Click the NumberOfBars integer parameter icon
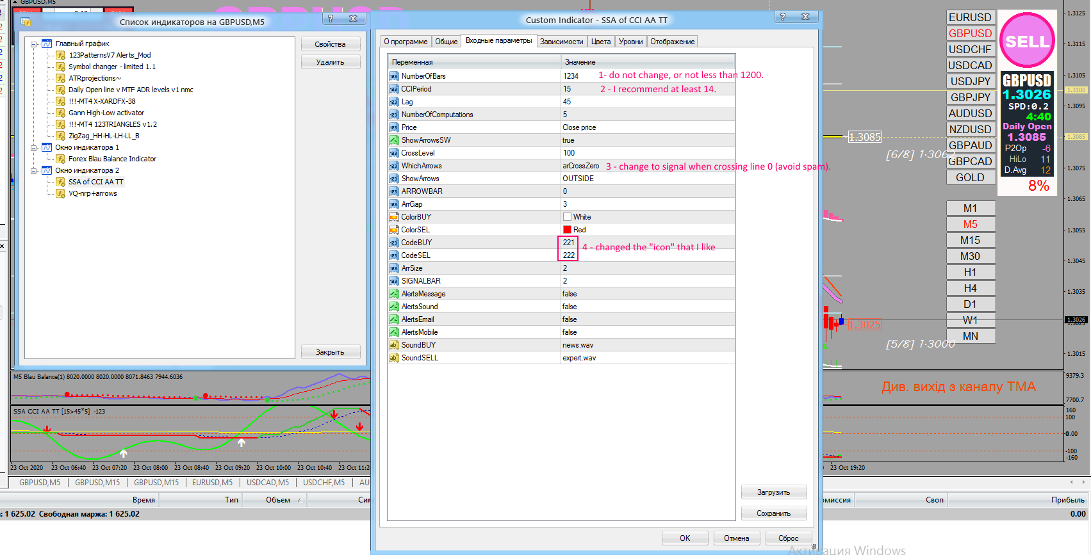1091x555 pixels. coord(394,76)
